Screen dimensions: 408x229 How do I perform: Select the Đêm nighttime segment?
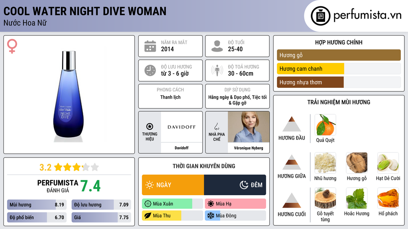(x=235, y=185)
